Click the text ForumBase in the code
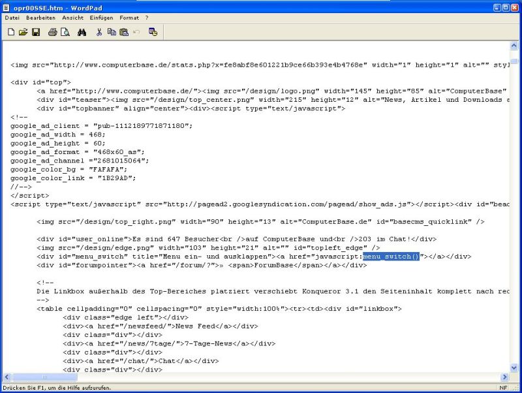The height and width of the screenshot is (393, 522). (273, 265)
